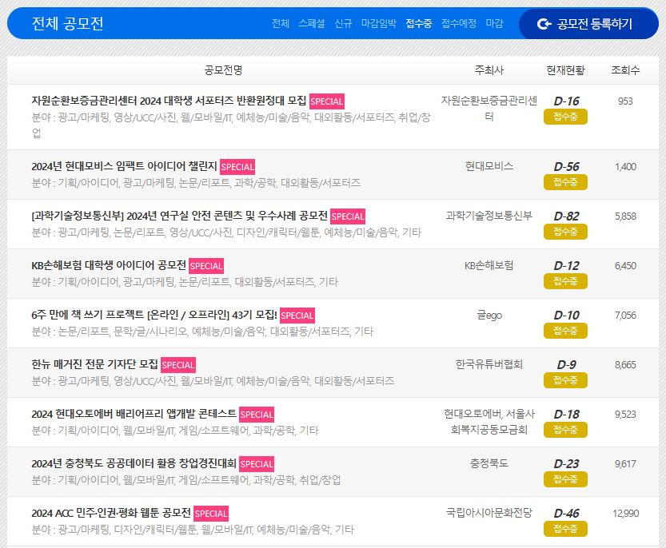Select the 스페셜 filter tab
Viewport: 666px width, 548px height.
312,23
